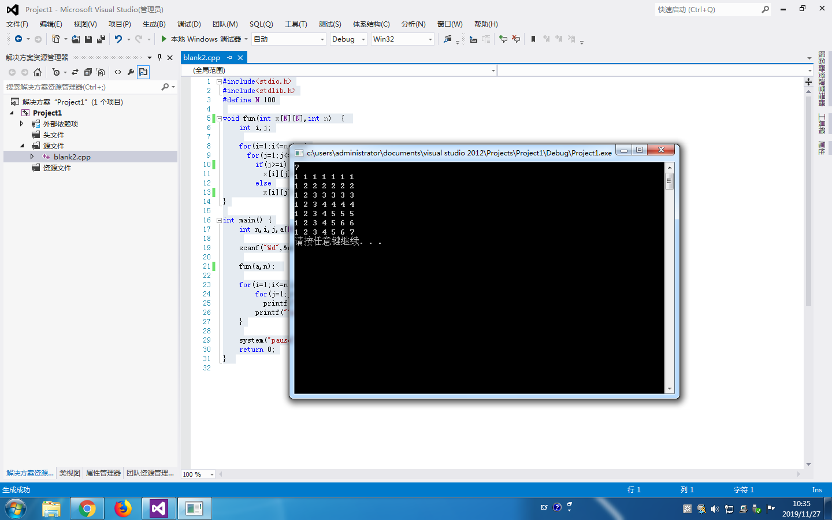Click the Collapse All icon in Solution Explorer

[x=88, y=72]
